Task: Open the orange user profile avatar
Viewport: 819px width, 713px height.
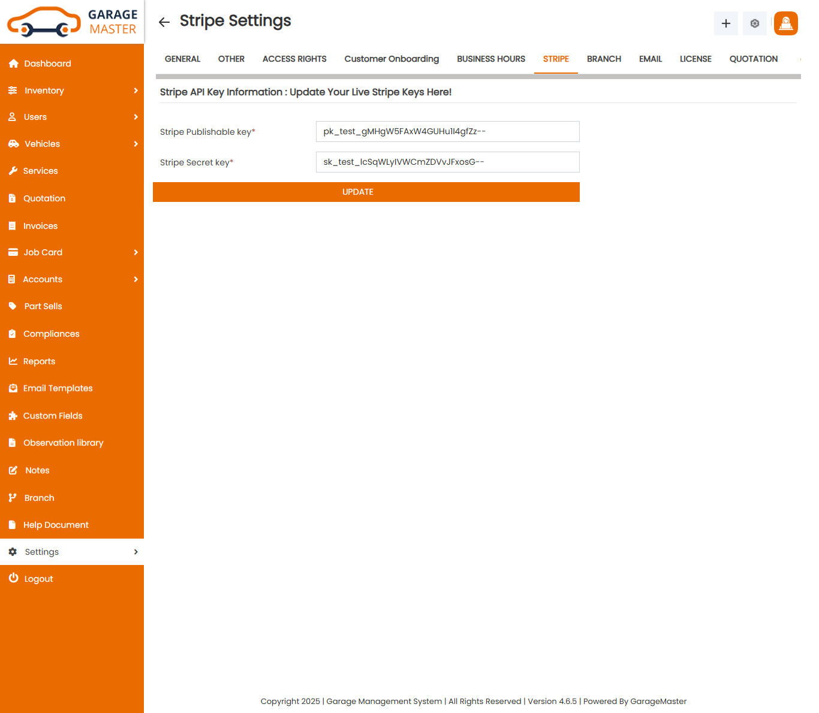Action: [x=785, y=23]
